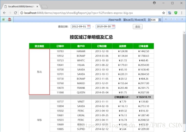This screenshot has height=132, width=186.
Task: Click the subtotal value ¥102410.19
Action: pyautogui.click(x=144, y=97)
